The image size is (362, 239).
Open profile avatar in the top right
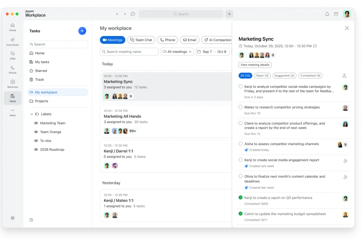tap(347, 14)
